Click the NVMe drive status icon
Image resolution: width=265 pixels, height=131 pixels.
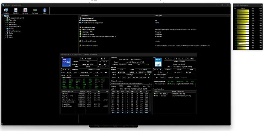point(154,96)
